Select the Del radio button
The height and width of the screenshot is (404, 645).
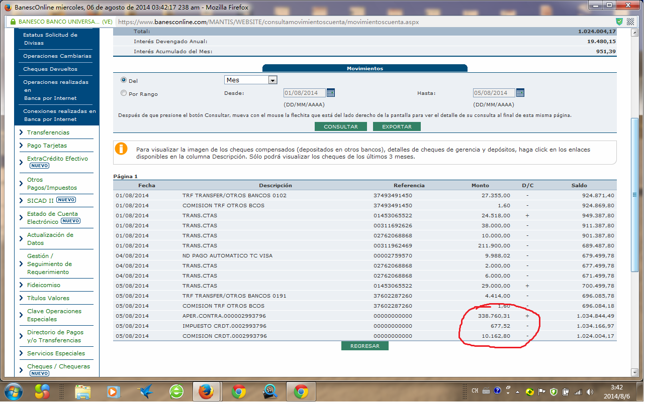coord(124,80)
